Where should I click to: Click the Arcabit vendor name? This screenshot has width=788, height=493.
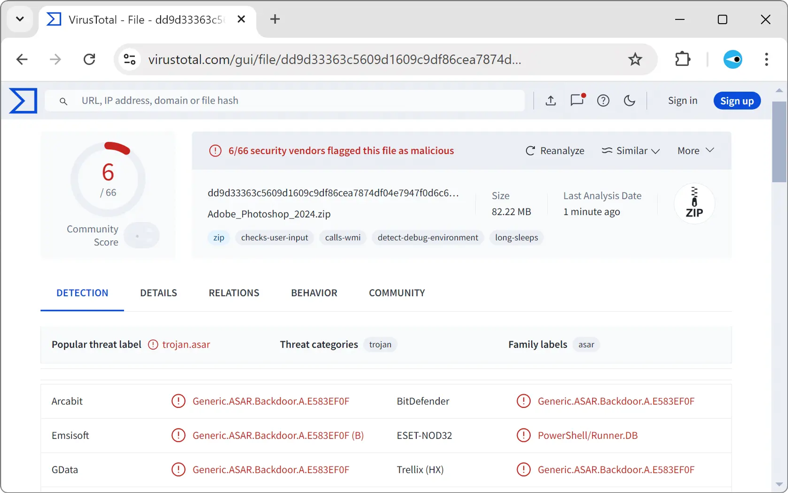coord(67,401)
